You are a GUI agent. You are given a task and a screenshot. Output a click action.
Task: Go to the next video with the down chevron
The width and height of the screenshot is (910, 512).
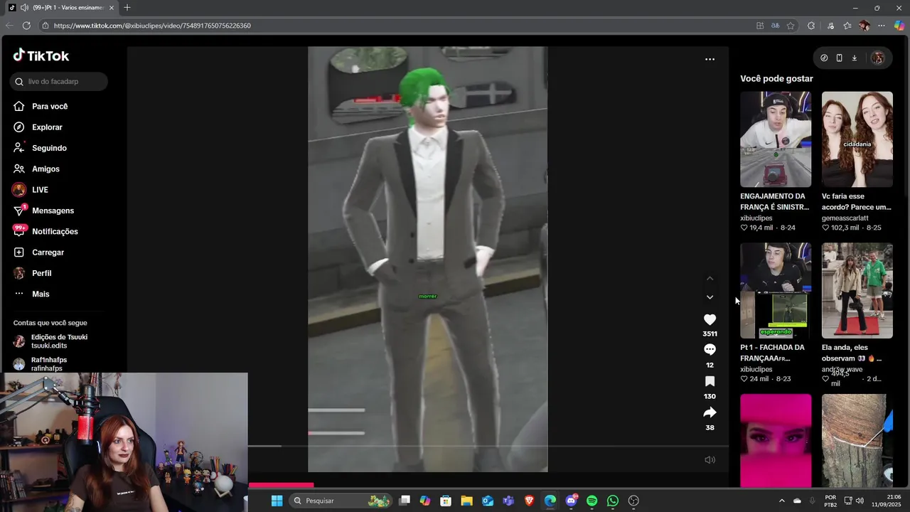pyautogui.click(x=710, y=297)
